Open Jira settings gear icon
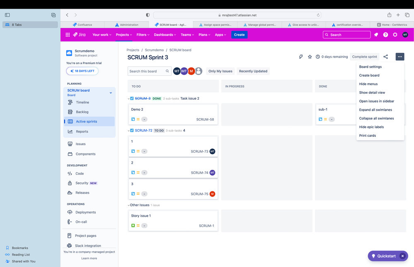The image size is (414, 267). 395,35
